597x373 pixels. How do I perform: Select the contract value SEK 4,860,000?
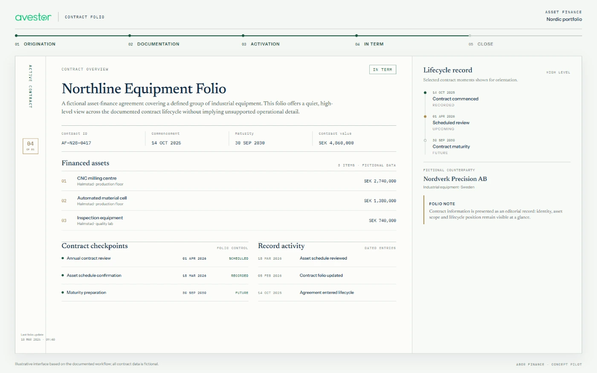coord(336,143)
